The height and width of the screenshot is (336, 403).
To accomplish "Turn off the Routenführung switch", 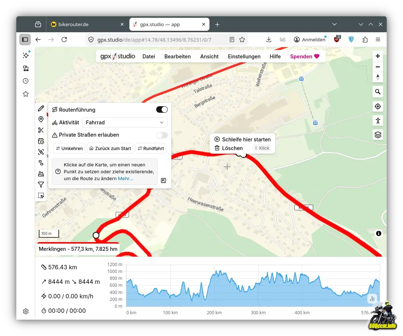I will (162, 109).
